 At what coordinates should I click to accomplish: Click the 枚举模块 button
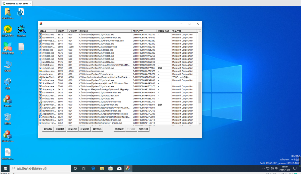click(x=60, y=129)
